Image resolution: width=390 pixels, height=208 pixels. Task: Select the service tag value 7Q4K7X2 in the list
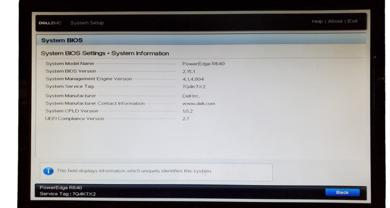(194, 87)
